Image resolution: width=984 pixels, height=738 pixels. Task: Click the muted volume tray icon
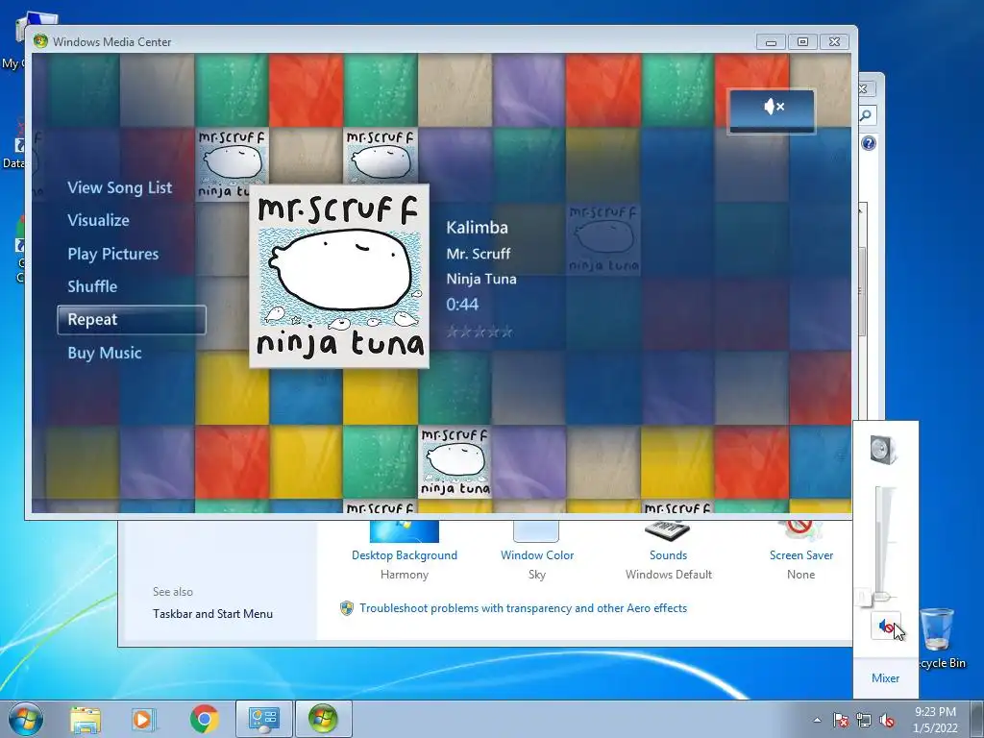click(x=887, y=720)
